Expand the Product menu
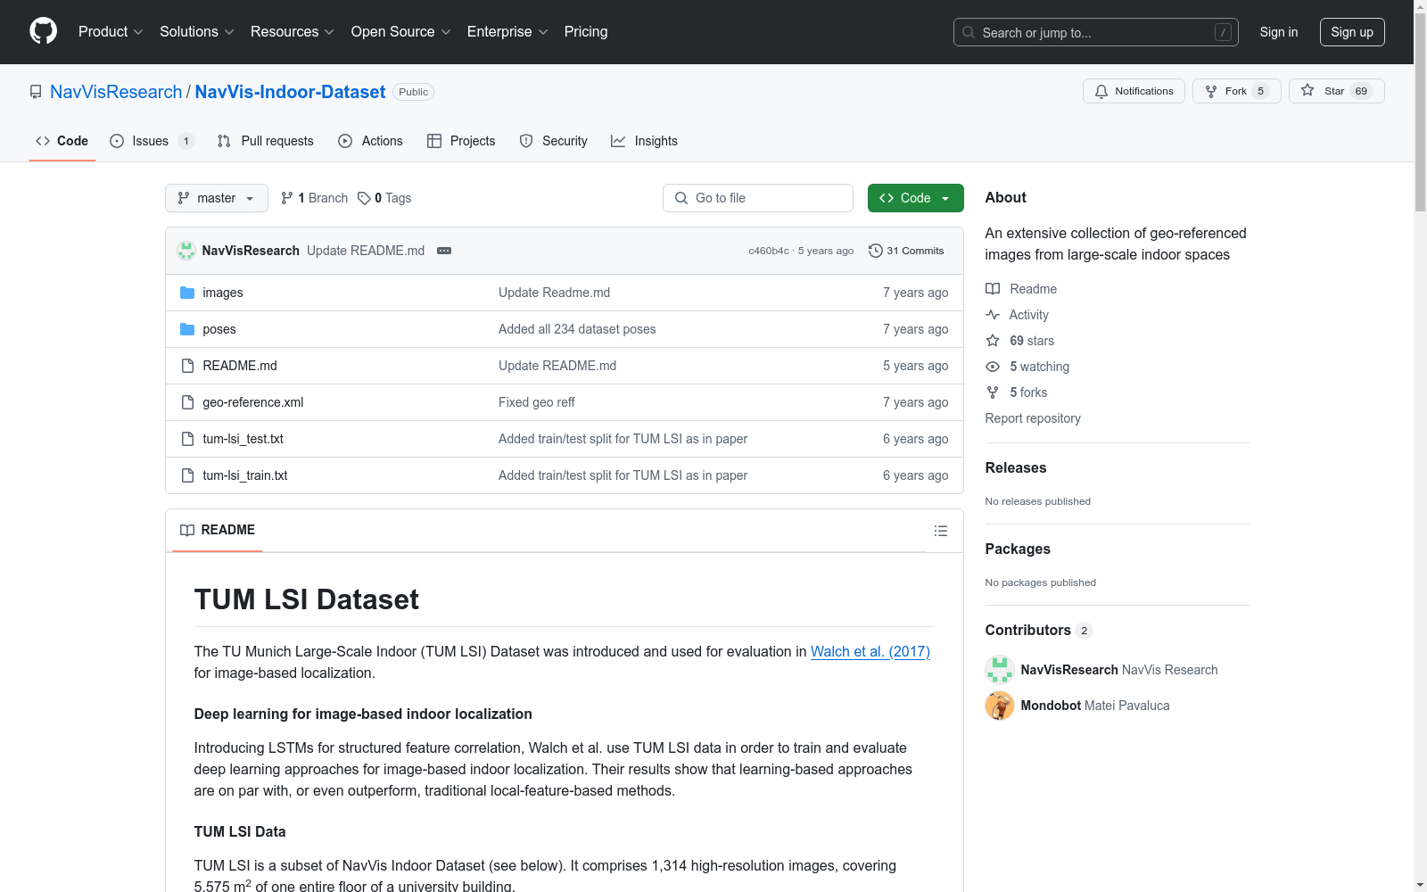Viewport: 1427px width, 892px height. tap(111, 31)
